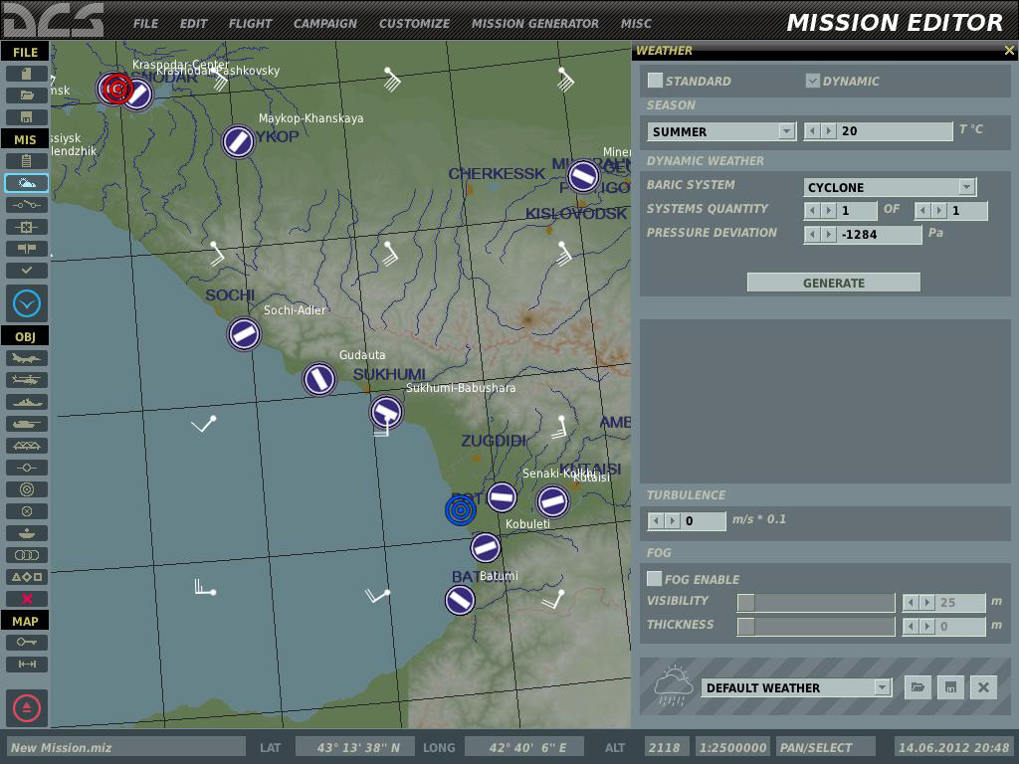Click the turbulence value field
This screenshot has height=764, width=1019.
(704, 521)
